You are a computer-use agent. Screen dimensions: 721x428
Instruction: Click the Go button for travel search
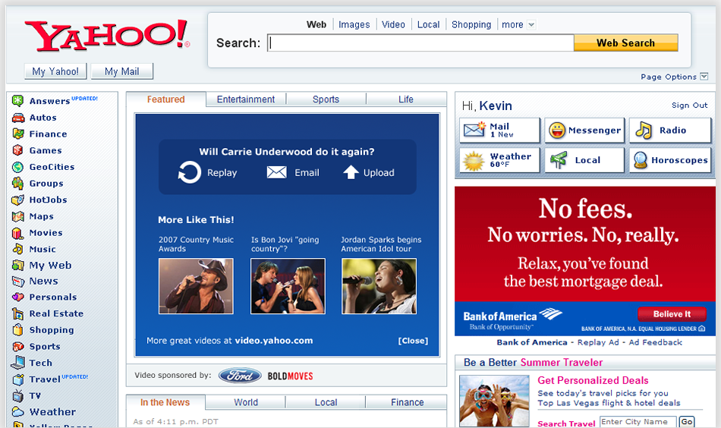tap(687, 422)
